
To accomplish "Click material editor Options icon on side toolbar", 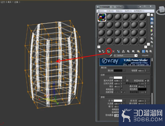I will pos(152,38).
